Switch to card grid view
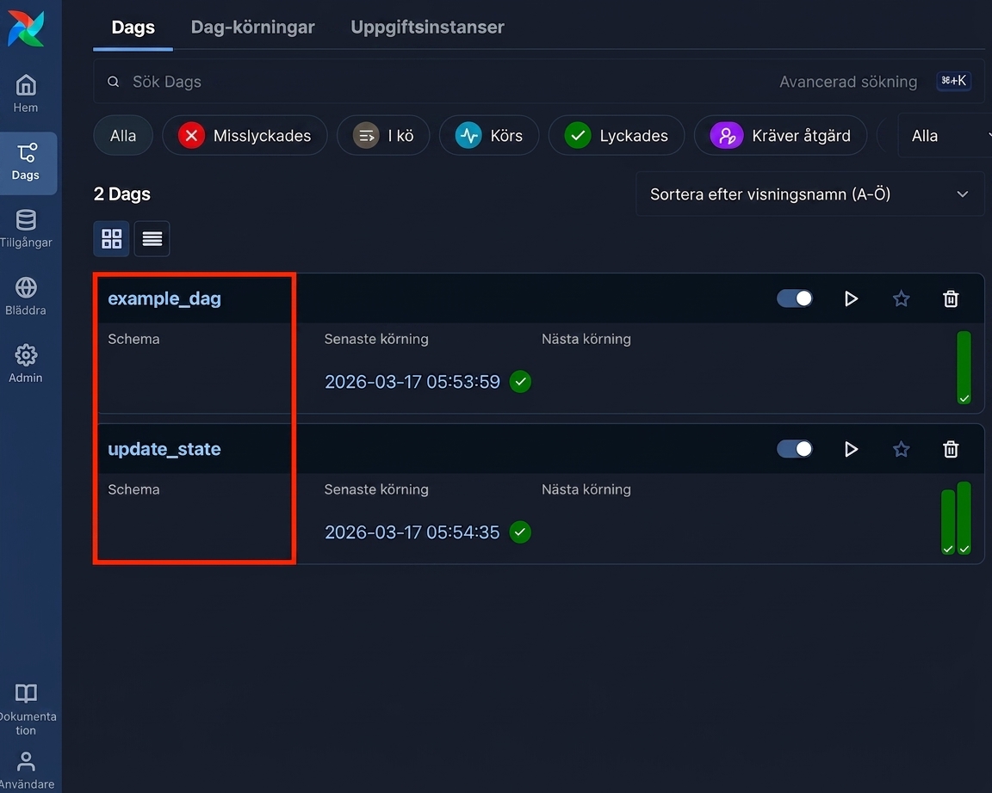 (111, 238)
